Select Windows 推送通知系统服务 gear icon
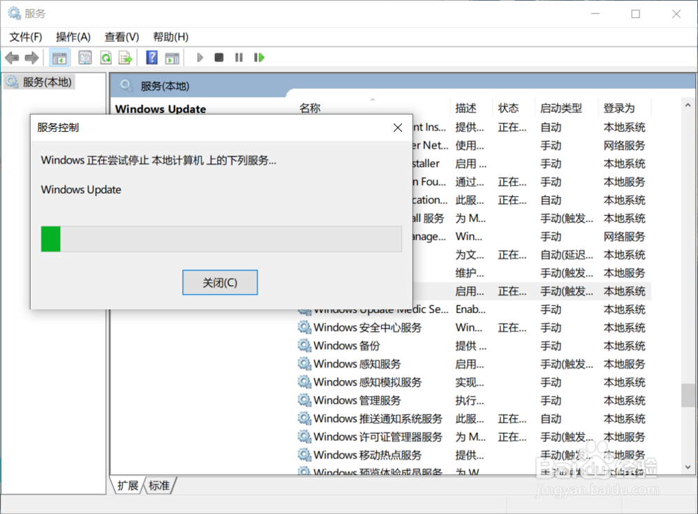Screen dimensions: 698x514 point(304,419)
